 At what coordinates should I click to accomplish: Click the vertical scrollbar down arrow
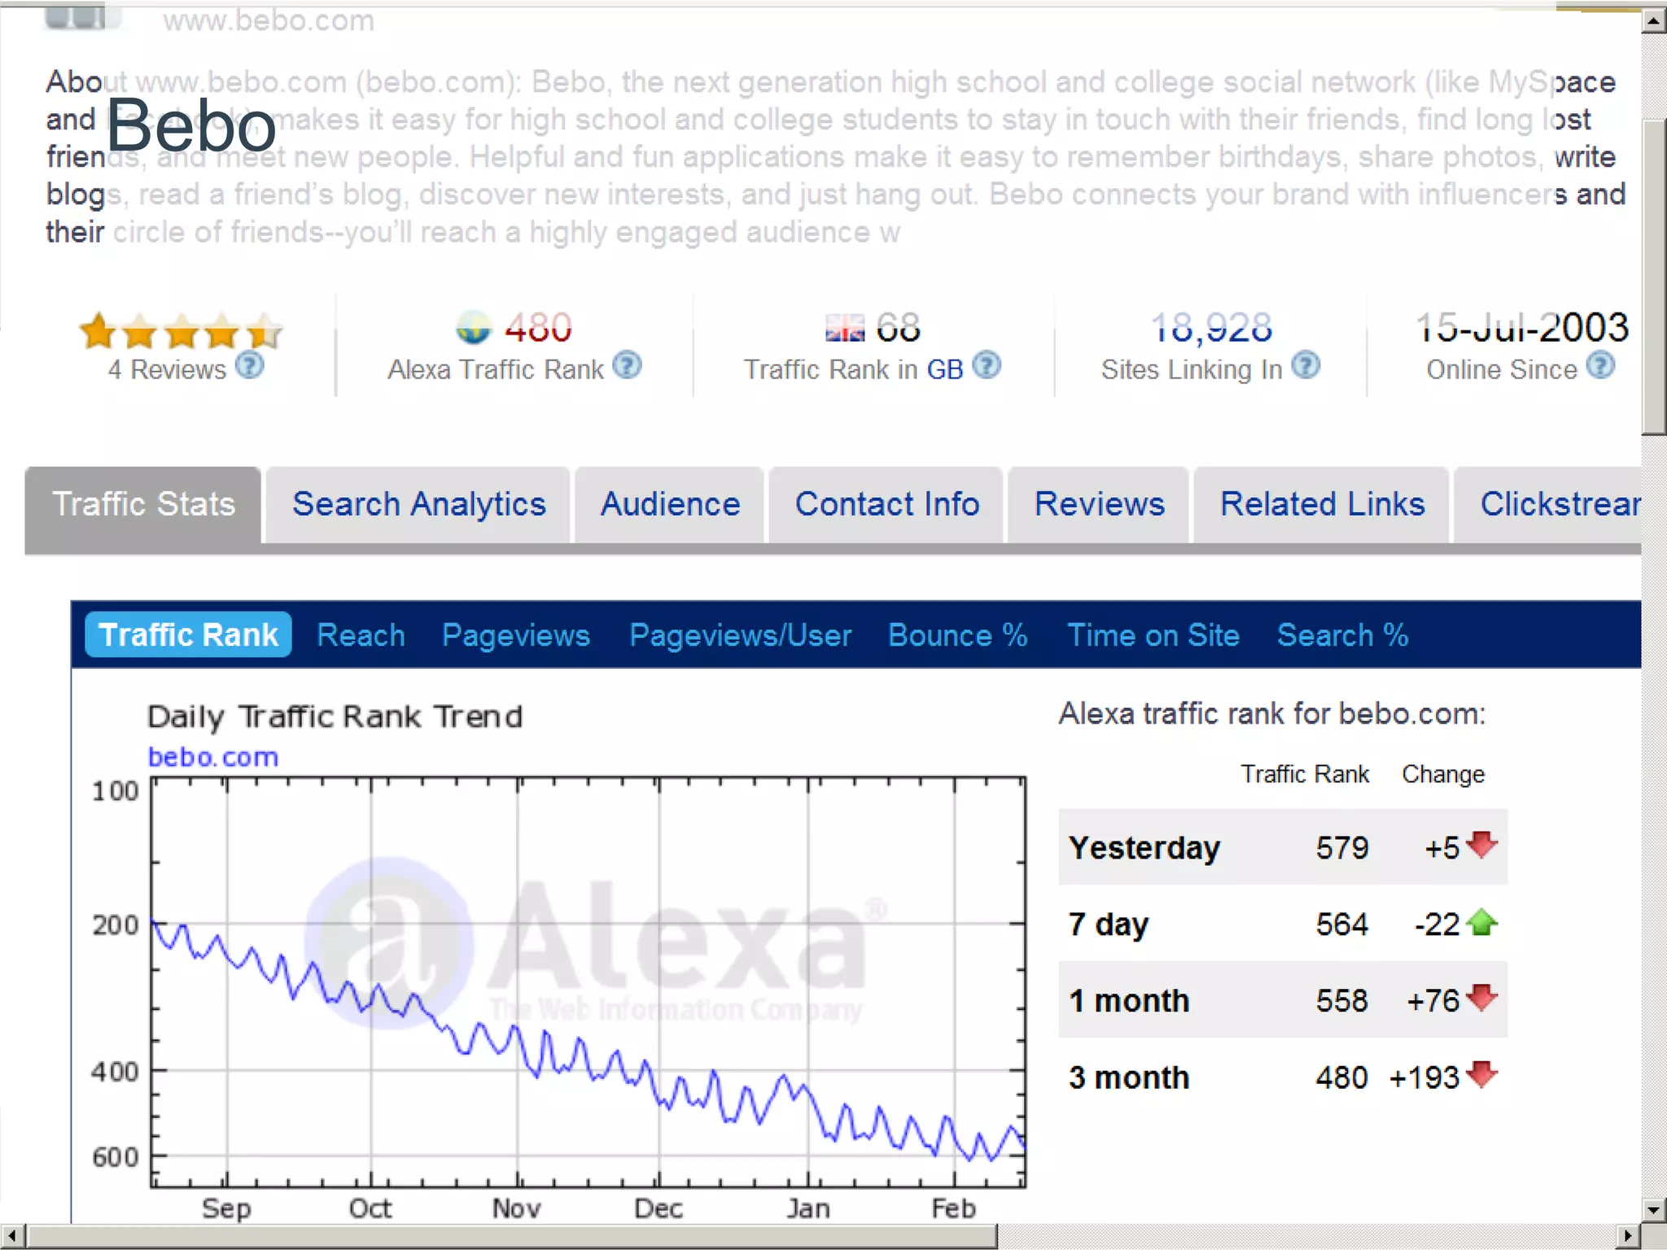point(1653,1209)
